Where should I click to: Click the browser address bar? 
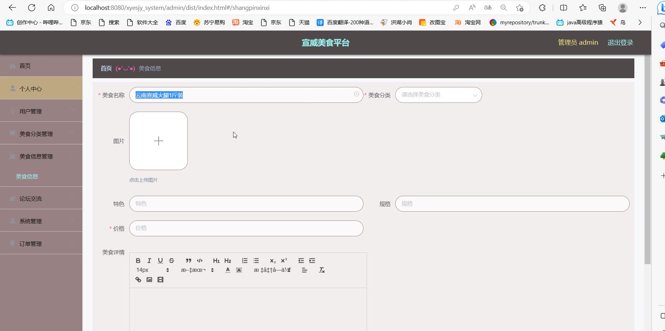point(261,7)
